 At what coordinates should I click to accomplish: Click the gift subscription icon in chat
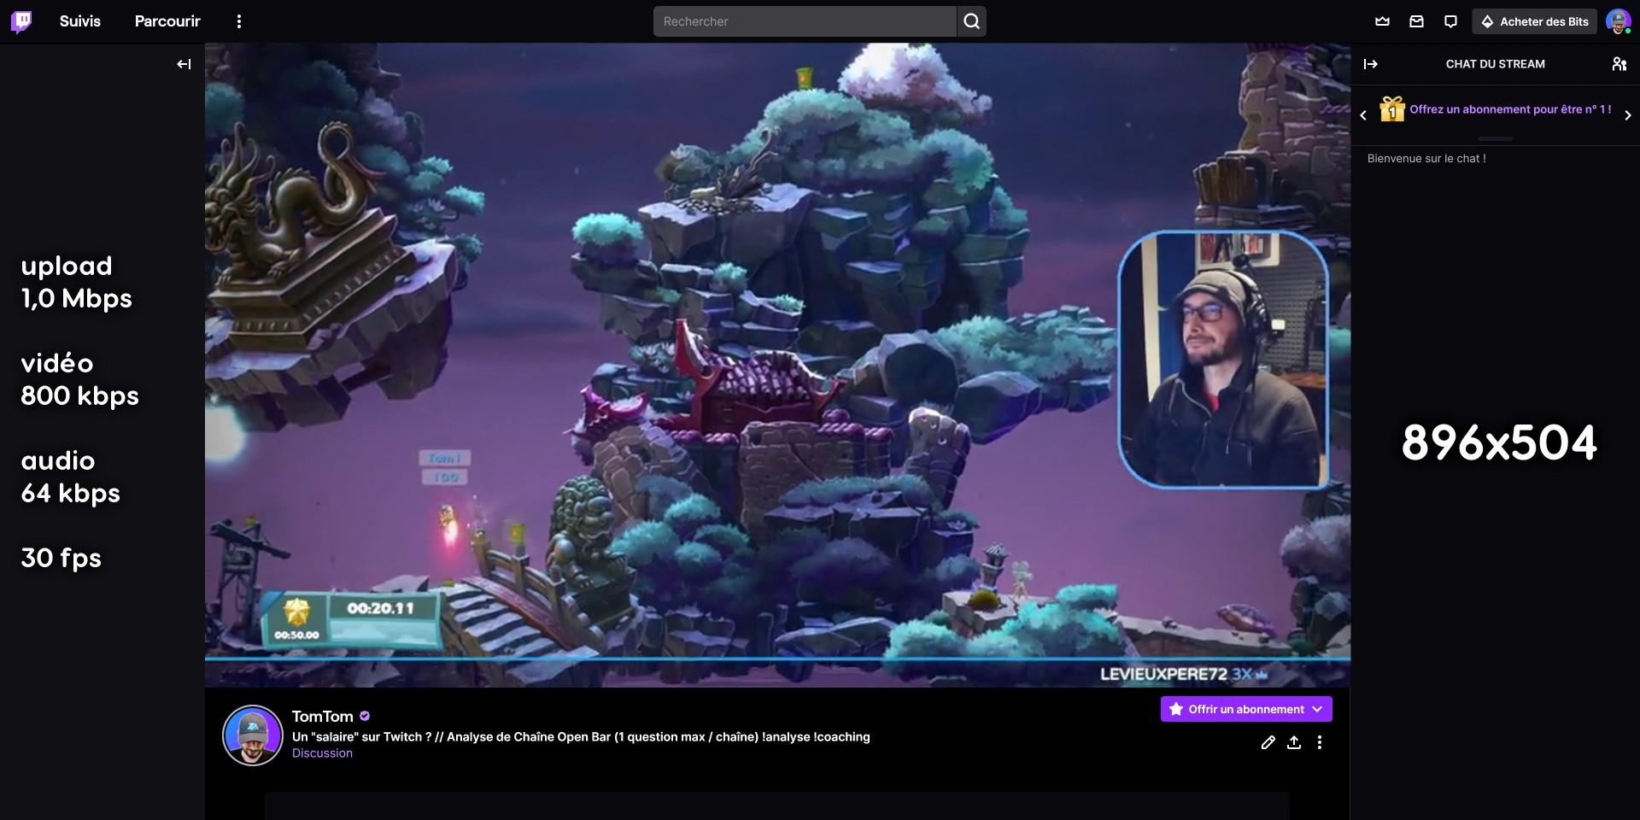(1392, 109)
